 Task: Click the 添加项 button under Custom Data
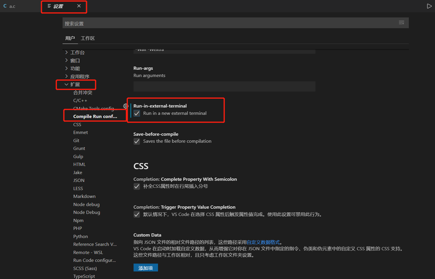coord(145,267)
